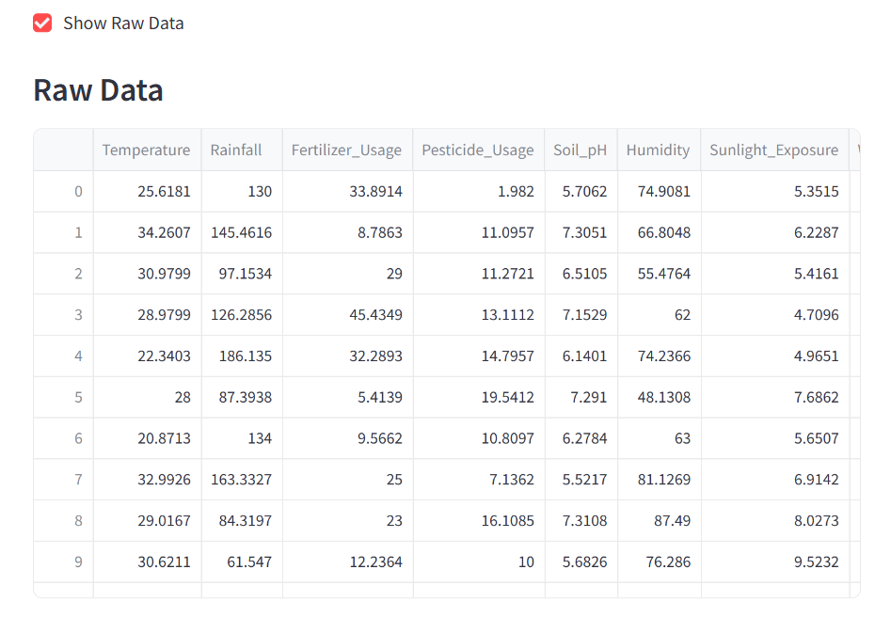The height and width of the screenshot is (617, 891).
Task: Select Sunlight_Exposure cell 9.5232
Action: tap(775, 562)
